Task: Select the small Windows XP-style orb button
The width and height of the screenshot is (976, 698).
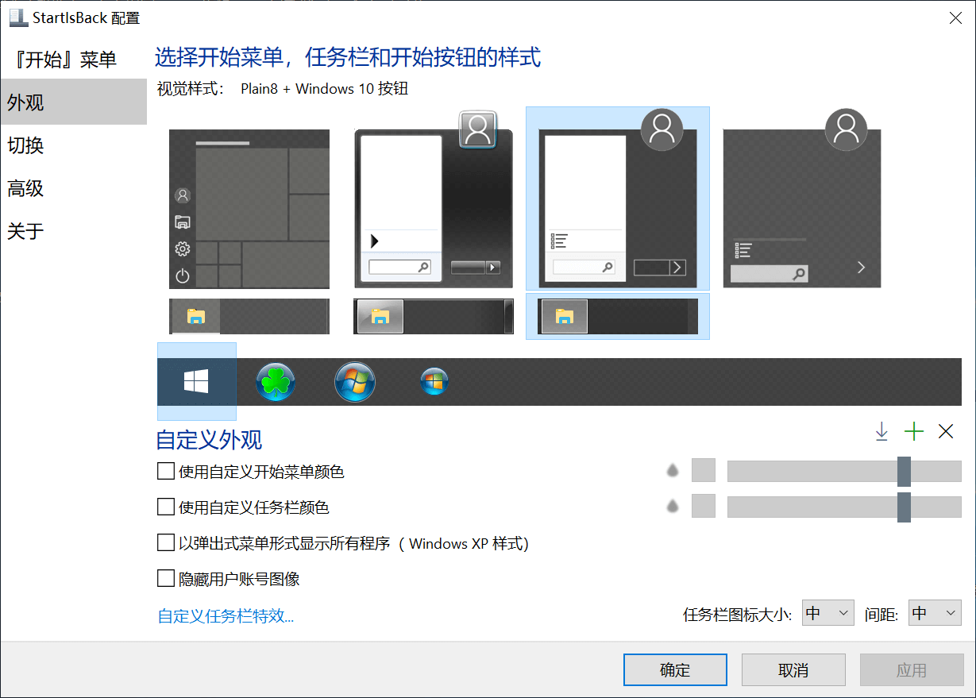Action: tap(434, 382)
